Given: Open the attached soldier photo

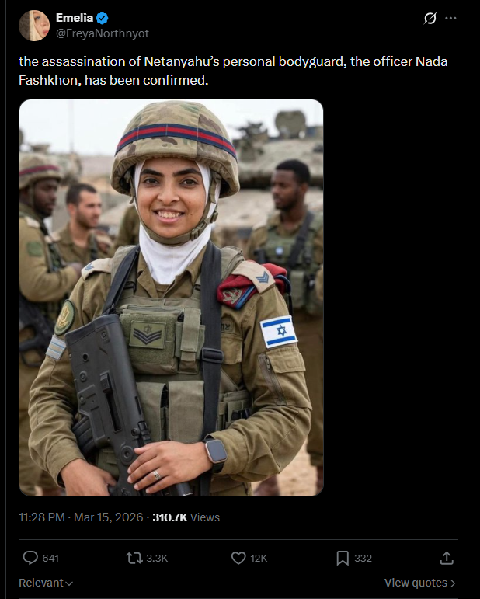Looking at the screenshot, I should pos(171,298).
